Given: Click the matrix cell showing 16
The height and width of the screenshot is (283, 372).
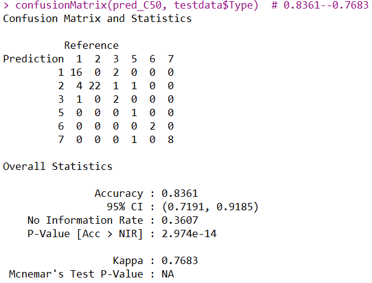Looking at the screenshot, I should [x=76, y=72].
